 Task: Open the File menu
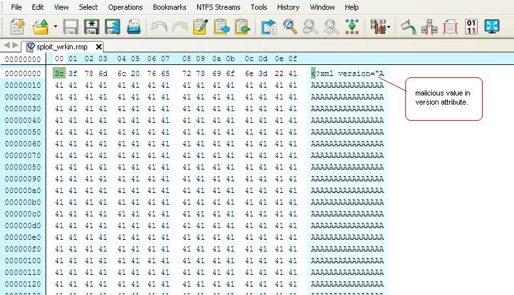pyautogui.click(x=16, y=7)
